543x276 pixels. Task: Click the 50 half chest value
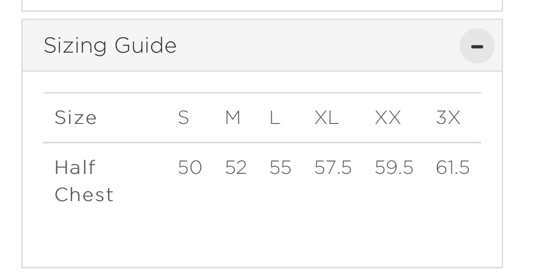tap(190, 168)
